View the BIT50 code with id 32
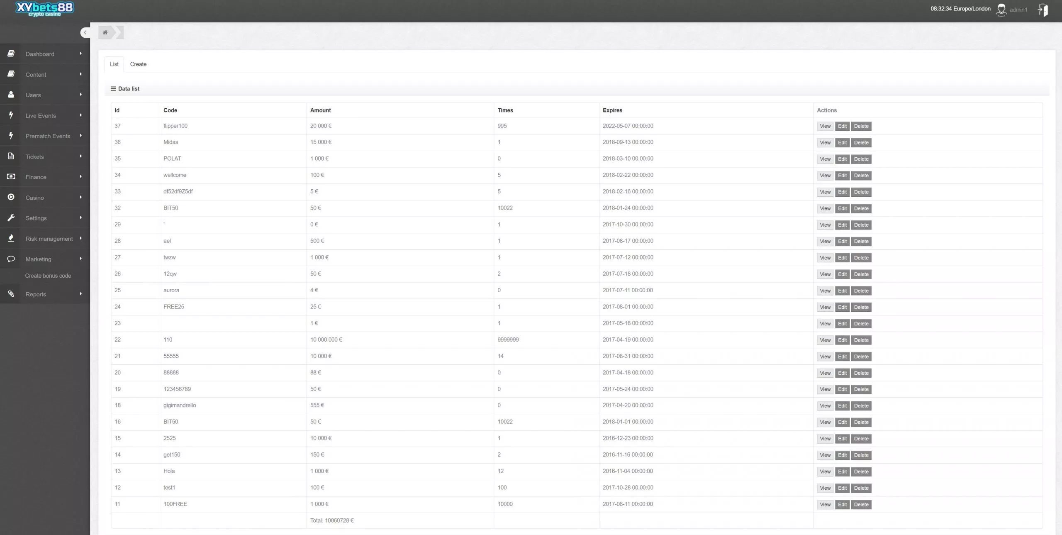Image resolution: width=1062 pixels, height=535 pixels. [x=825, y=208]
